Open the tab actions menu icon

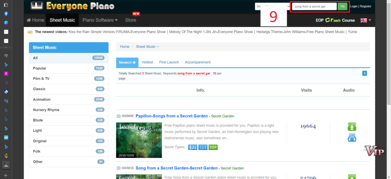pyautogui.click(x=6, y=5)
